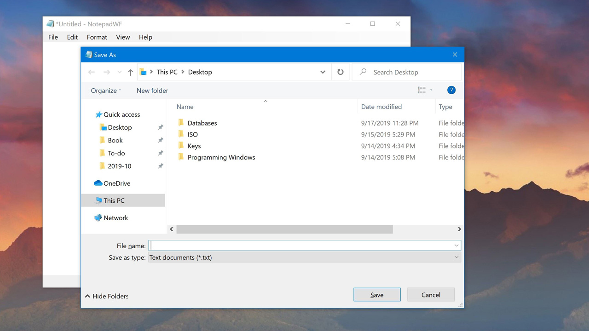The width and height of the screenshot is (589, 331).
Task: Open the Organize menu
Action: 106,91
